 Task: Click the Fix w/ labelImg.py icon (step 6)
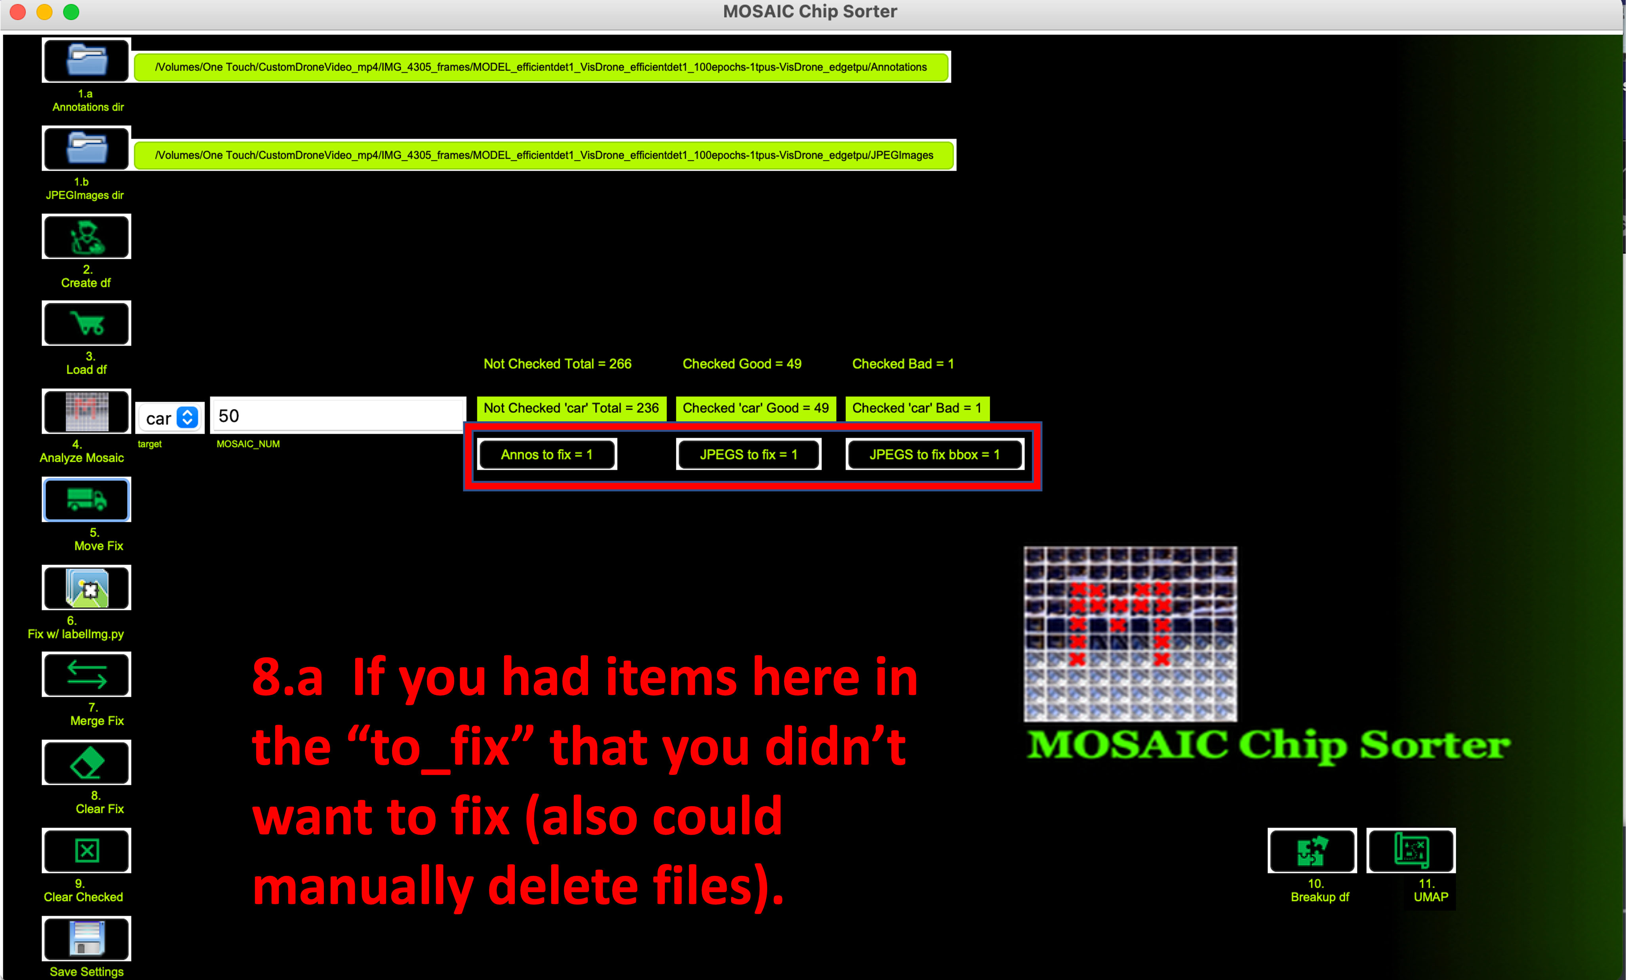coord(87,589)
